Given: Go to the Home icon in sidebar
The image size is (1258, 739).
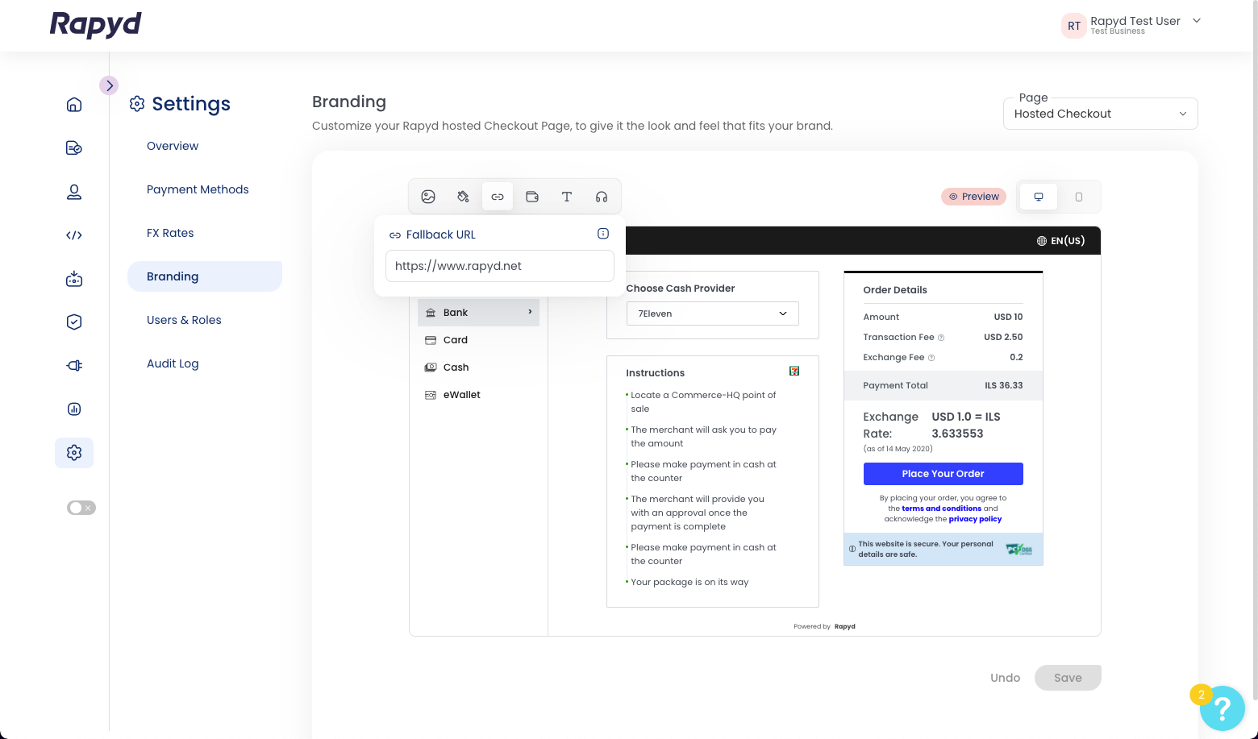Looking at the screenshot, I should tap(74, 105).
